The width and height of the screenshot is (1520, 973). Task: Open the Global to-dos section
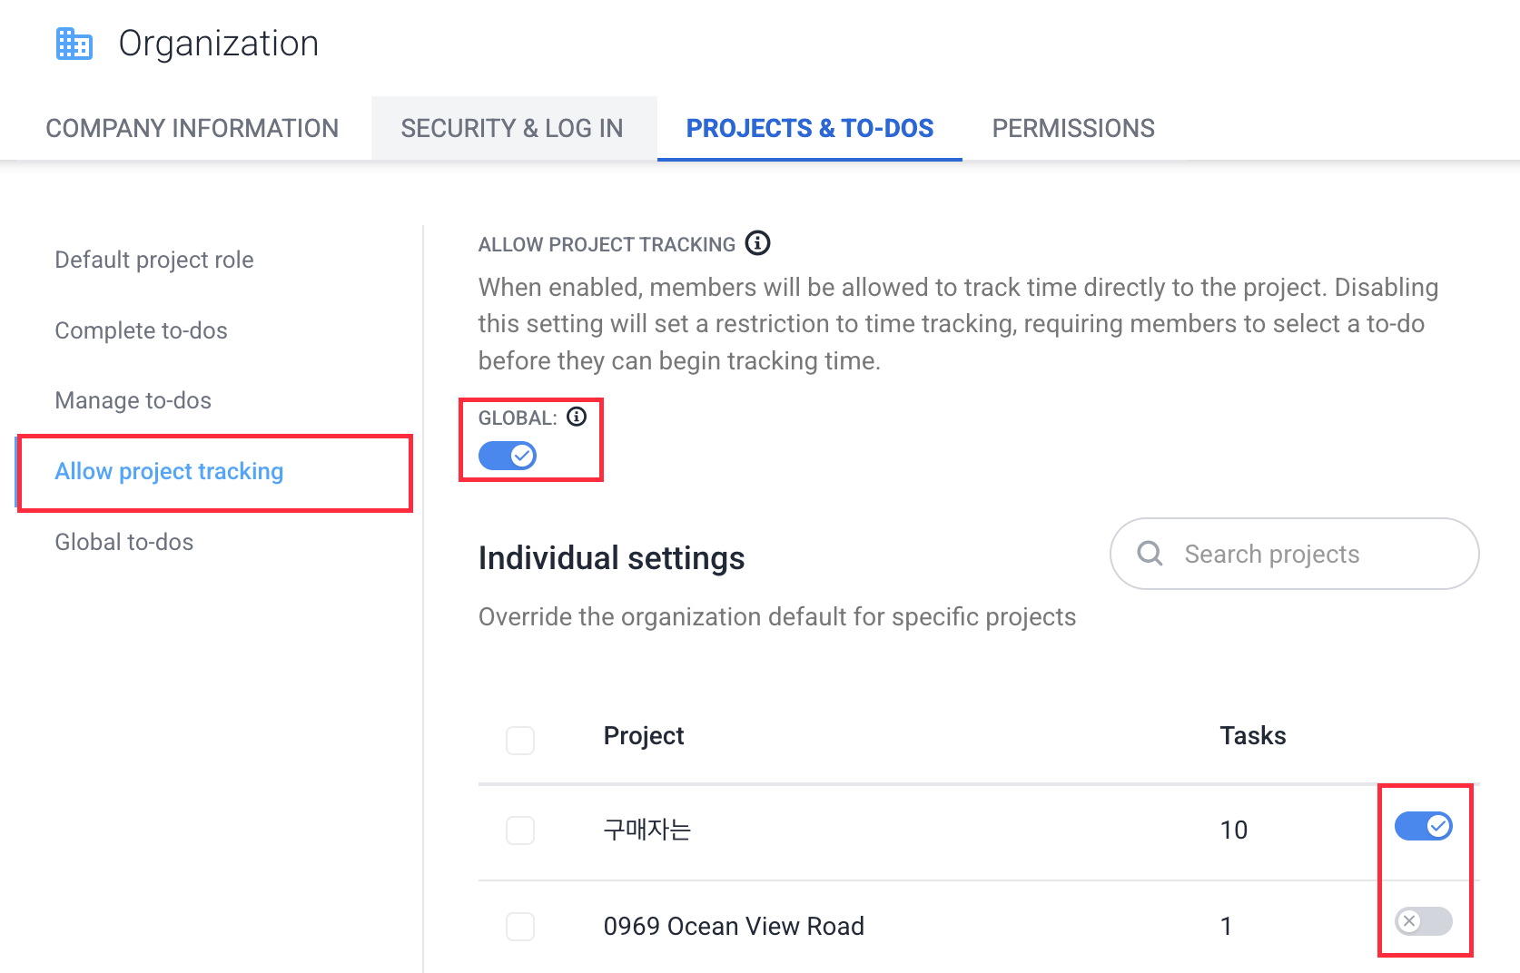[x=123, y=542]
